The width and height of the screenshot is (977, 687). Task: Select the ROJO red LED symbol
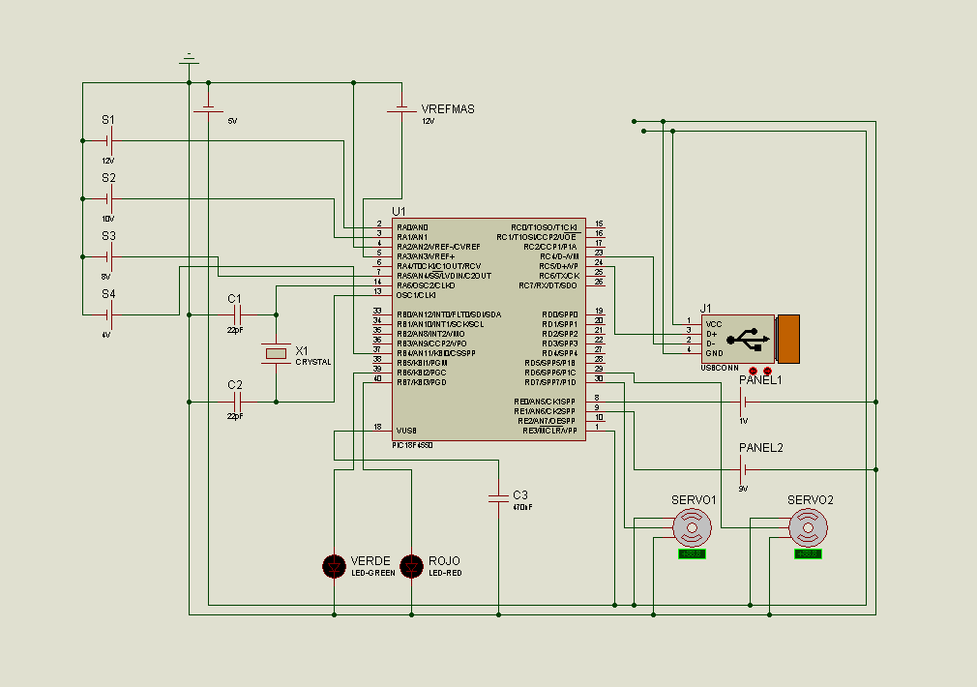[x=411, y=566]
